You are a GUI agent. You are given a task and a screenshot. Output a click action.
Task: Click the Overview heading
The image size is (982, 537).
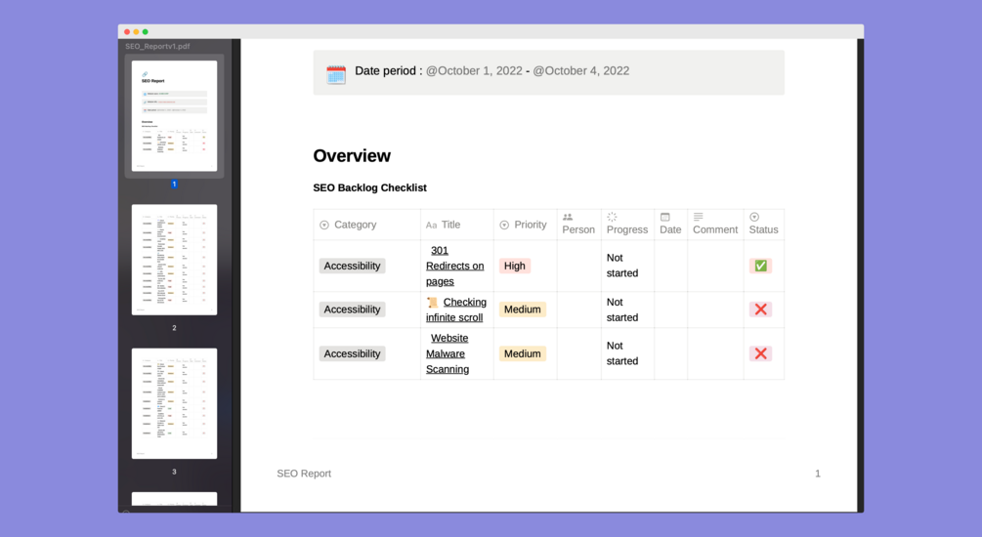click(x=352, y=156)
